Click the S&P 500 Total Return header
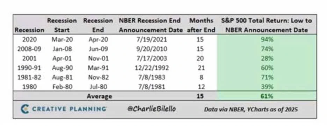Image resolution: width=327 pixels, height=126 pixels. pos(267,25)
